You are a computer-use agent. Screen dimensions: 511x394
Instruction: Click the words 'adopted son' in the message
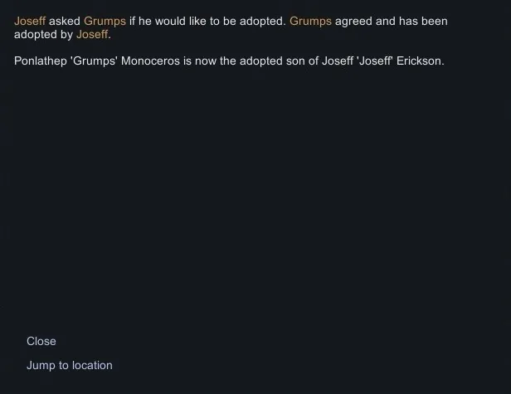pyautogui.click(x=277, y=61)
